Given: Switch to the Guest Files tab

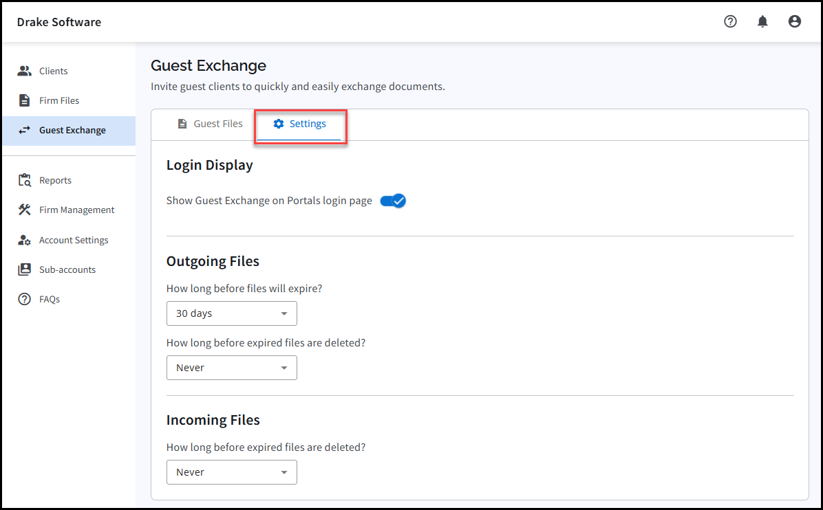Looking at the screenshot, I should 210,124.
